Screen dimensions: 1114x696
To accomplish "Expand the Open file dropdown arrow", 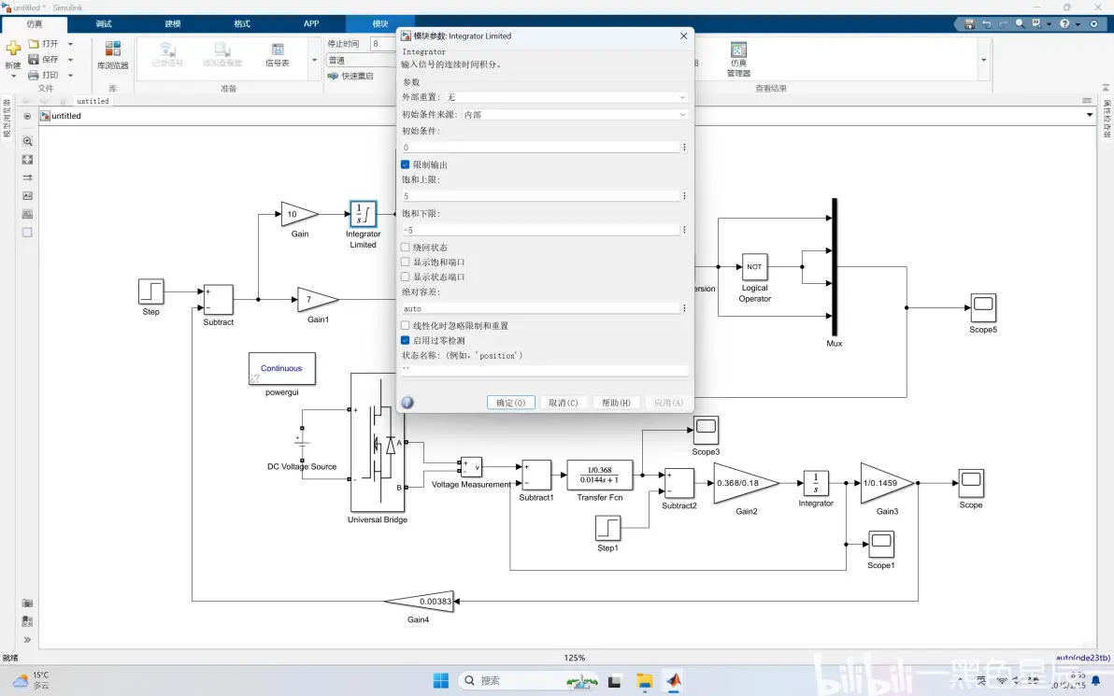I will (70, 44).
